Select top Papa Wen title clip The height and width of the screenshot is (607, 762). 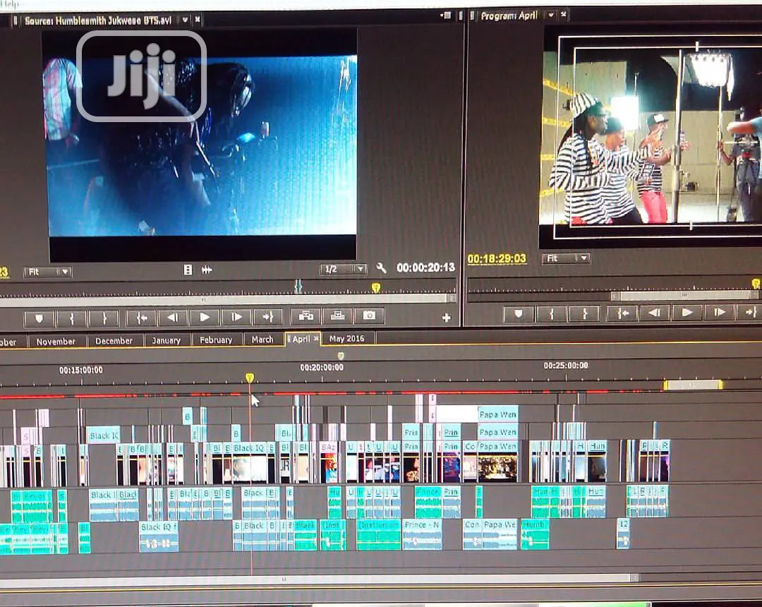(497, 414)
